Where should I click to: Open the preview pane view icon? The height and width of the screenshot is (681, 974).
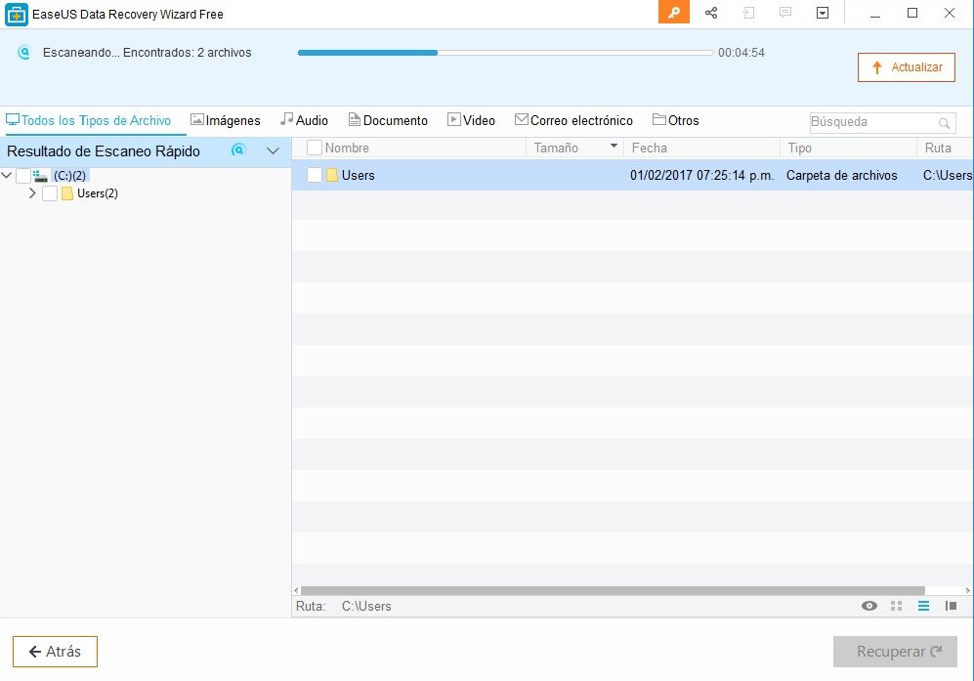click(x=951, y=607)
